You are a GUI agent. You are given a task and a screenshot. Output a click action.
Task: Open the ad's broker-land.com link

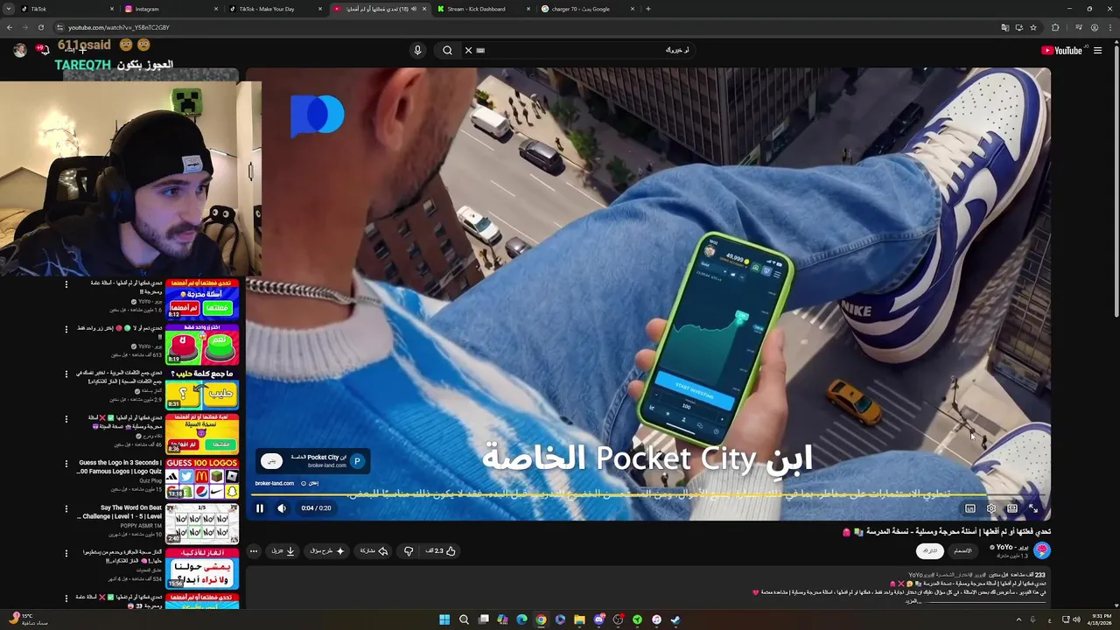point(275,483)
